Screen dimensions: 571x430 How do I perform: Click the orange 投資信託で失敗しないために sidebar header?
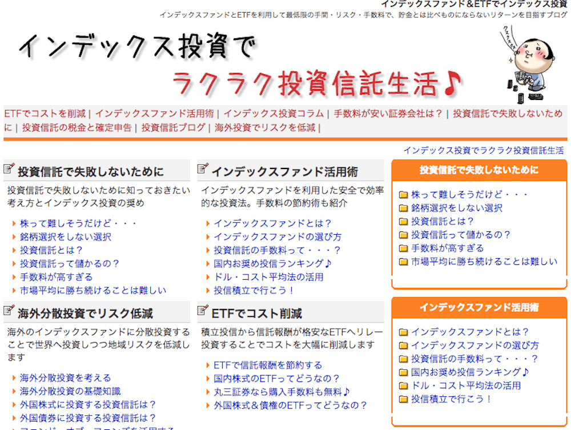(x=478, y=170)
